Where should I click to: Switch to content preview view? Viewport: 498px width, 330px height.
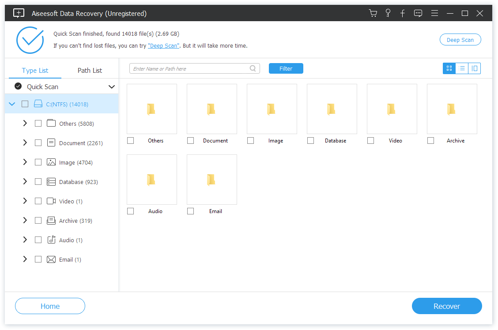click(x=475, y=68)
